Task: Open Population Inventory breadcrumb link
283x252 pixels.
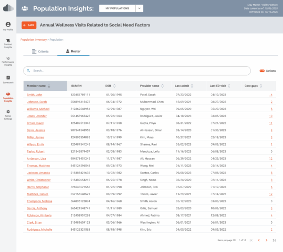Action: (33, 40)
